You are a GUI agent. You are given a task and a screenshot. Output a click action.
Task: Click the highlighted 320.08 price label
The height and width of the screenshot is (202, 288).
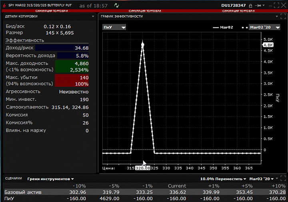click(x=143, y=168)
